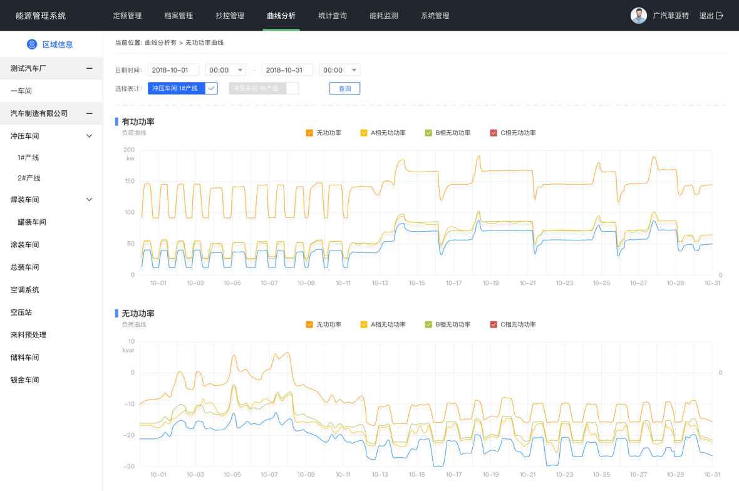The height and width of the screenshot is (491, 739).
Task: Click 冲压车间 tree node label
Action: point(25,136)
